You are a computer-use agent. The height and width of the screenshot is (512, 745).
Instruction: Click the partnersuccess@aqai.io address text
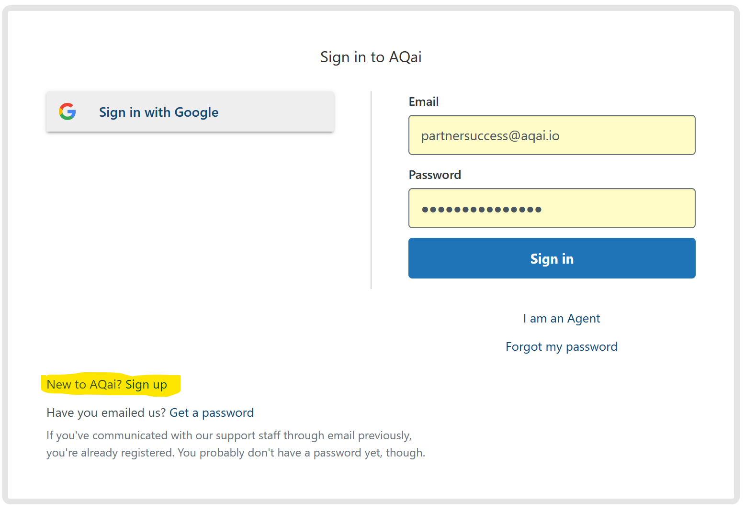click(490, 136)
